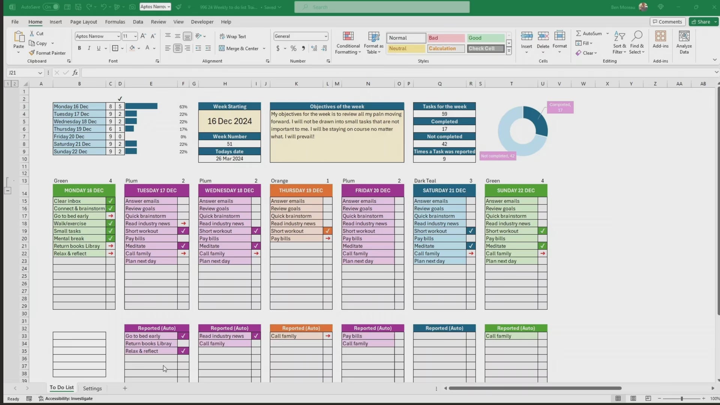
Task: Expand the General number format dropdown
Action: pyautogui.click(x=325, y=36)
